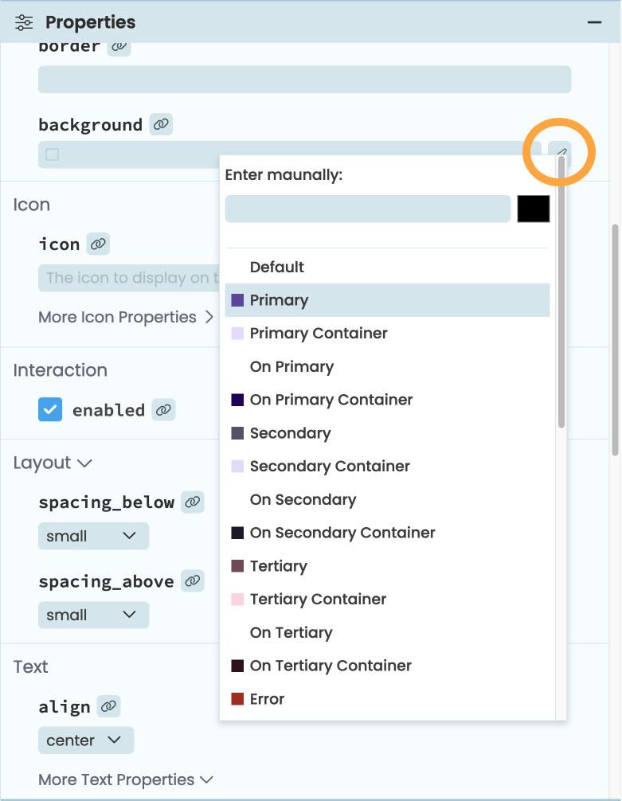622x801 pixels.
Task: Open the align dropdown set to center
Action: click(85, 740)
